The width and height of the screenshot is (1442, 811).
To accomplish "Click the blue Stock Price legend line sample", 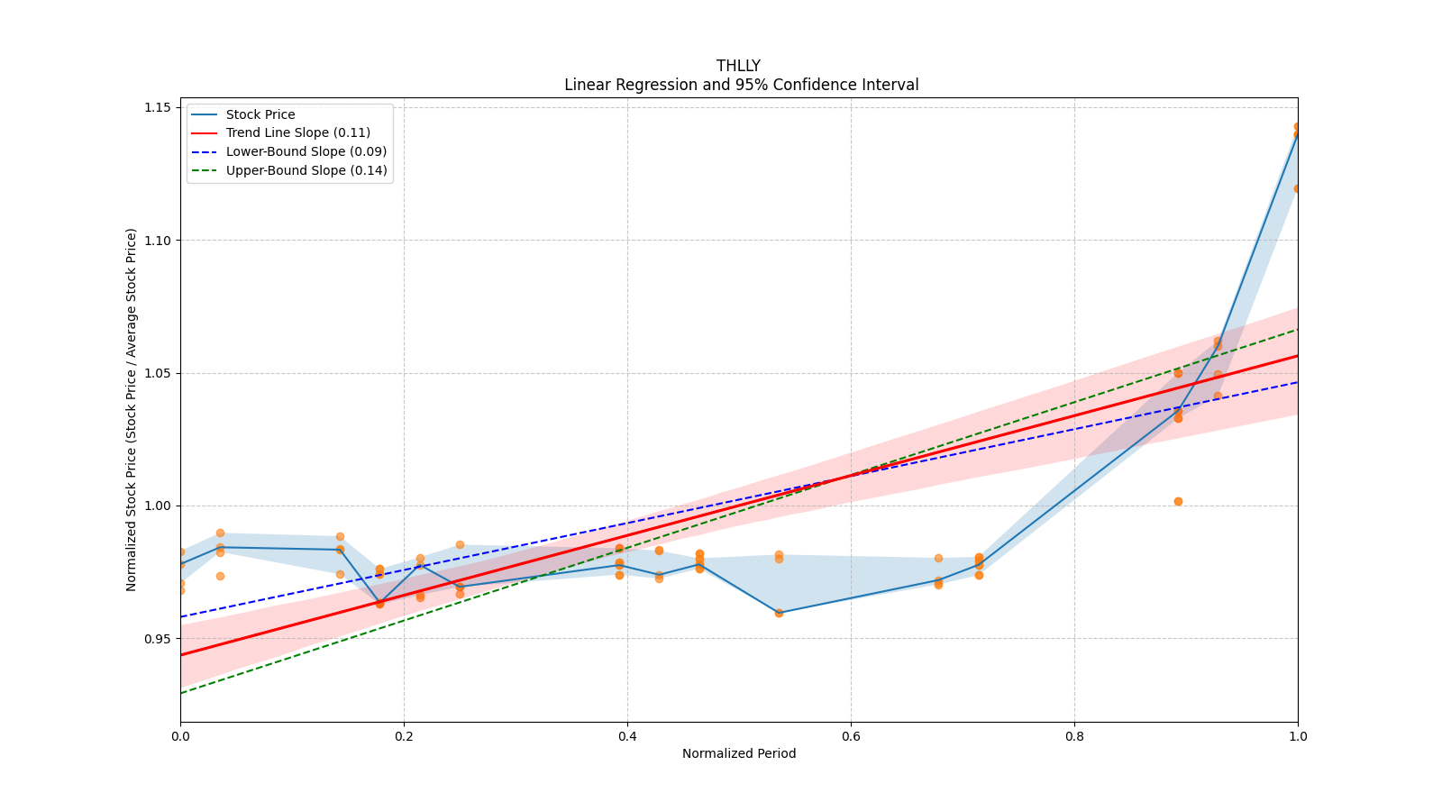I will tap(205, 114).
